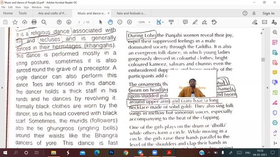The image size is (280, 157).
Task: Open File Explorer from taskbar
Action: 53,153
